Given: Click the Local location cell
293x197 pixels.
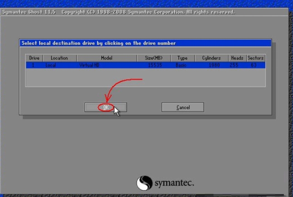Looking at the screenshot, I should tap(51, 65).
